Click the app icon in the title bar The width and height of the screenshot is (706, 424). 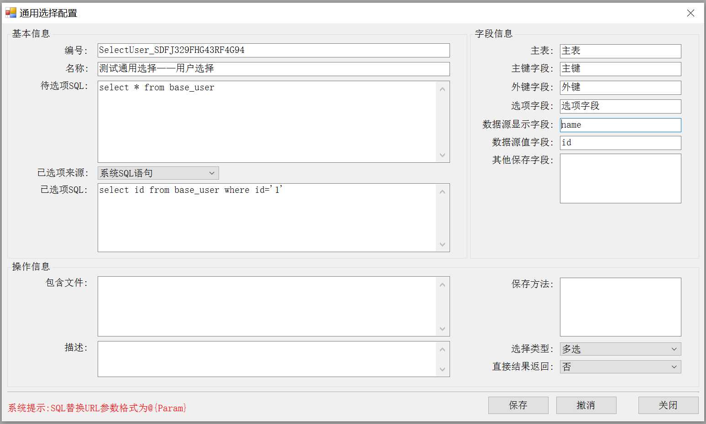pos(10,13)
